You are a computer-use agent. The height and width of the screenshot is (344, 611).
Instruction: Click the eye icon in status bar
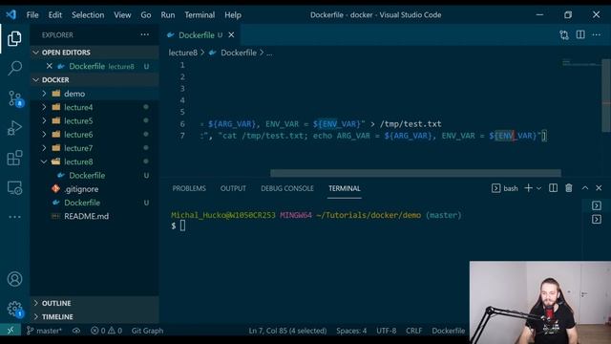pos(76,331)
